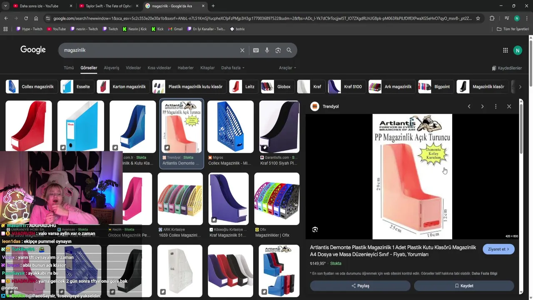Go back in Chrome browser

(x=6, y=18)
